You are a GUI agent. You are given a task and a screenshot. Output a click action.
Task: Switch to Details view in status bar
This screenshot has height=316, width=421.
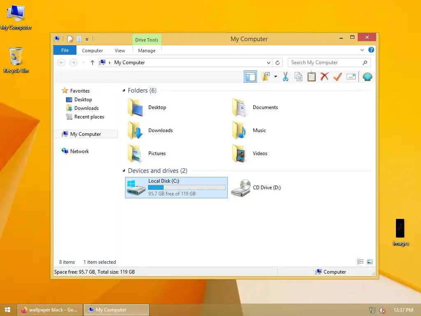[360, 262]
